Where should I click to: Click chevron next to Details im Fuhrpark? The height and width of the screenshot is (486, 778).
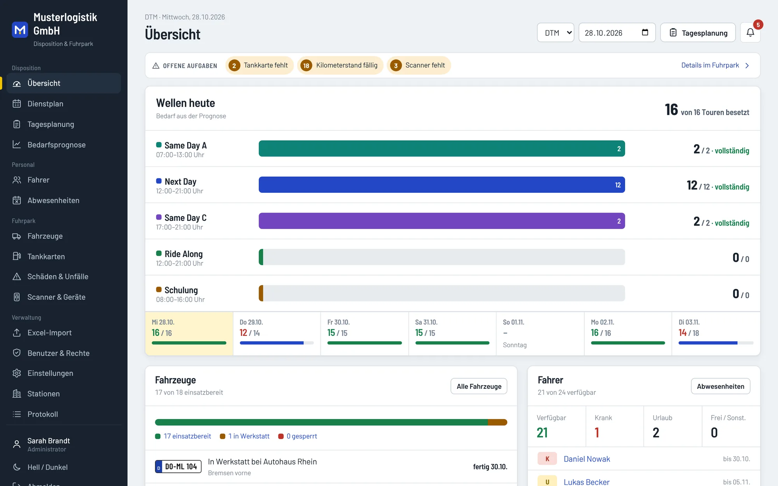point(747,65)
